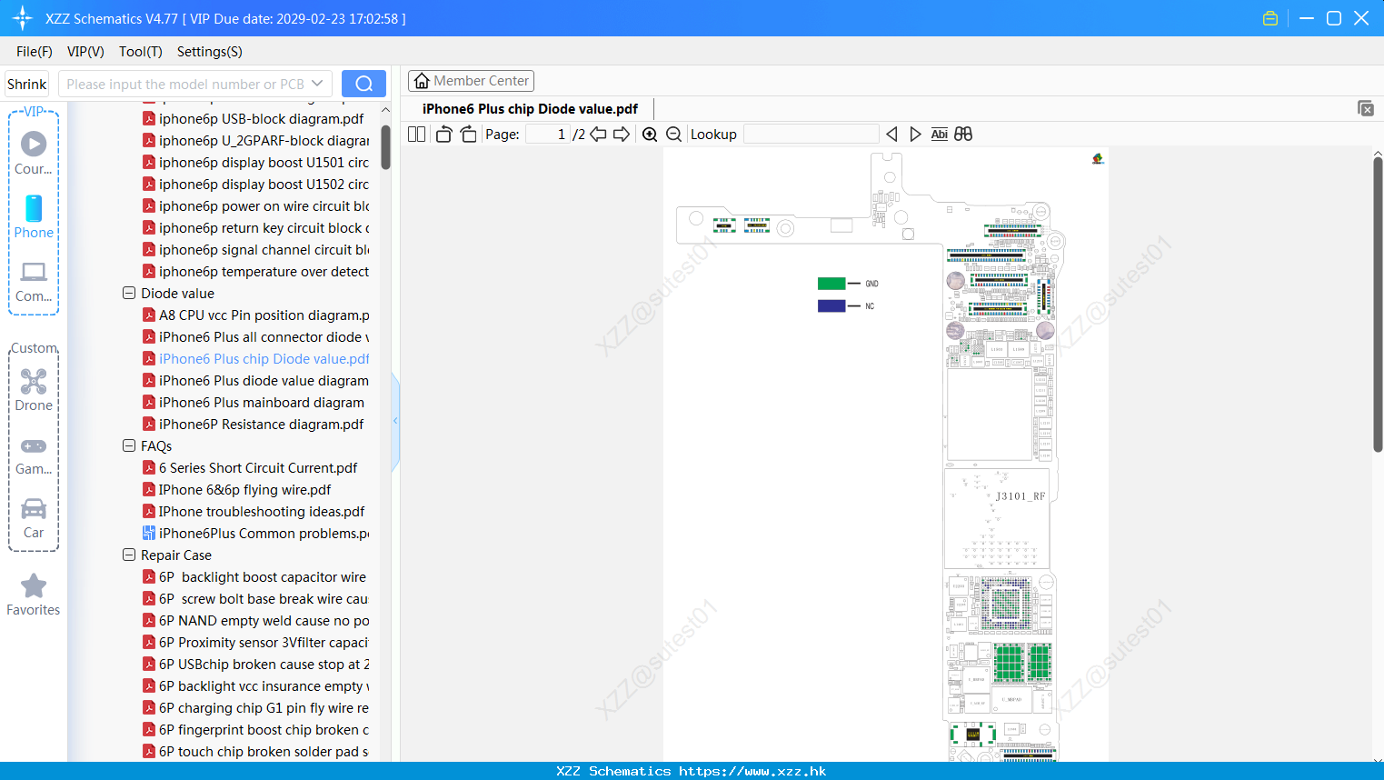Switch to iPhone6 Plus chip Diode value.pdf tab
1384x780 pixels.
pos(530,108)
